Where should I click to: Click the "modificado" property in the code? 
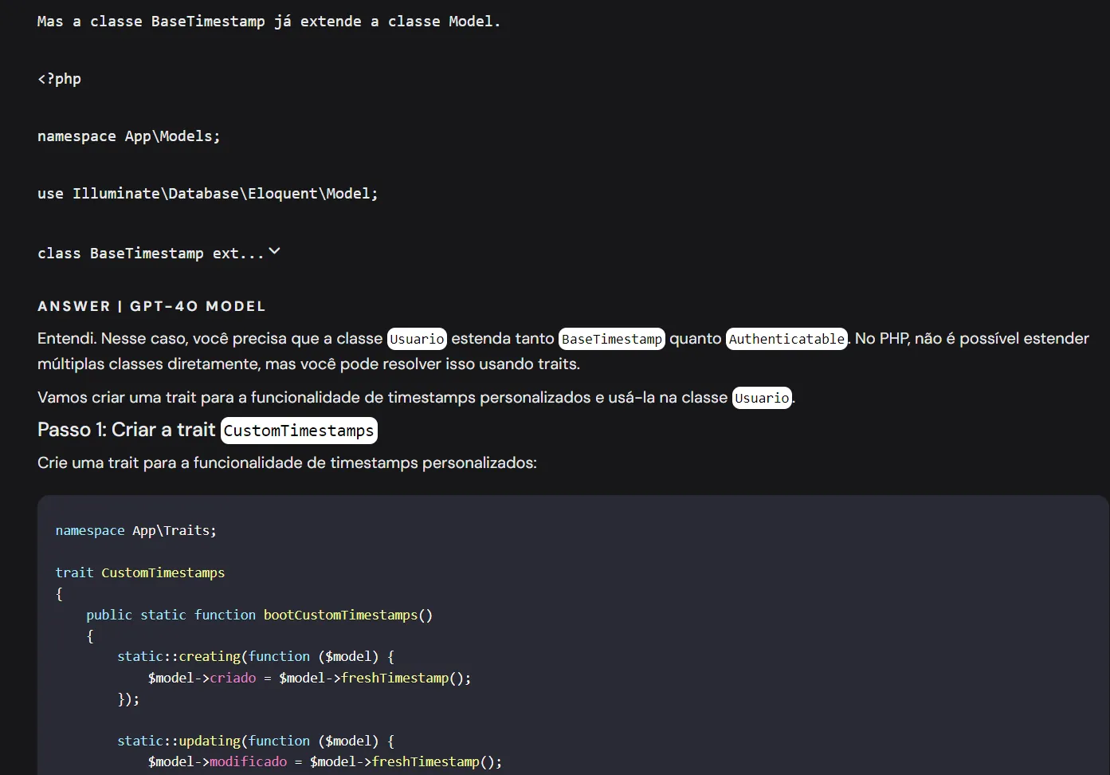(x=248, y=761)
